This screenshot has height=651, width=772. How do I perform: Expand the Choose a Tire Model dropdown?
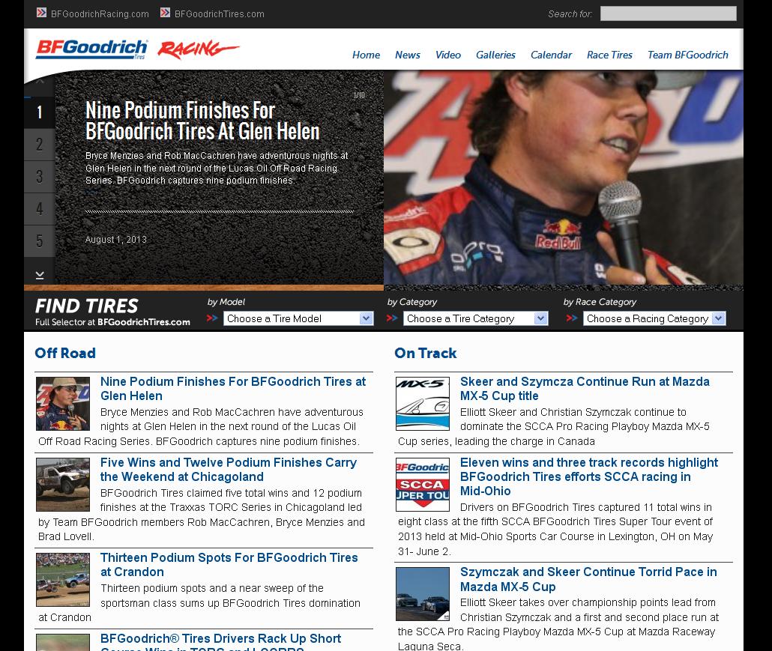[298, 318]
